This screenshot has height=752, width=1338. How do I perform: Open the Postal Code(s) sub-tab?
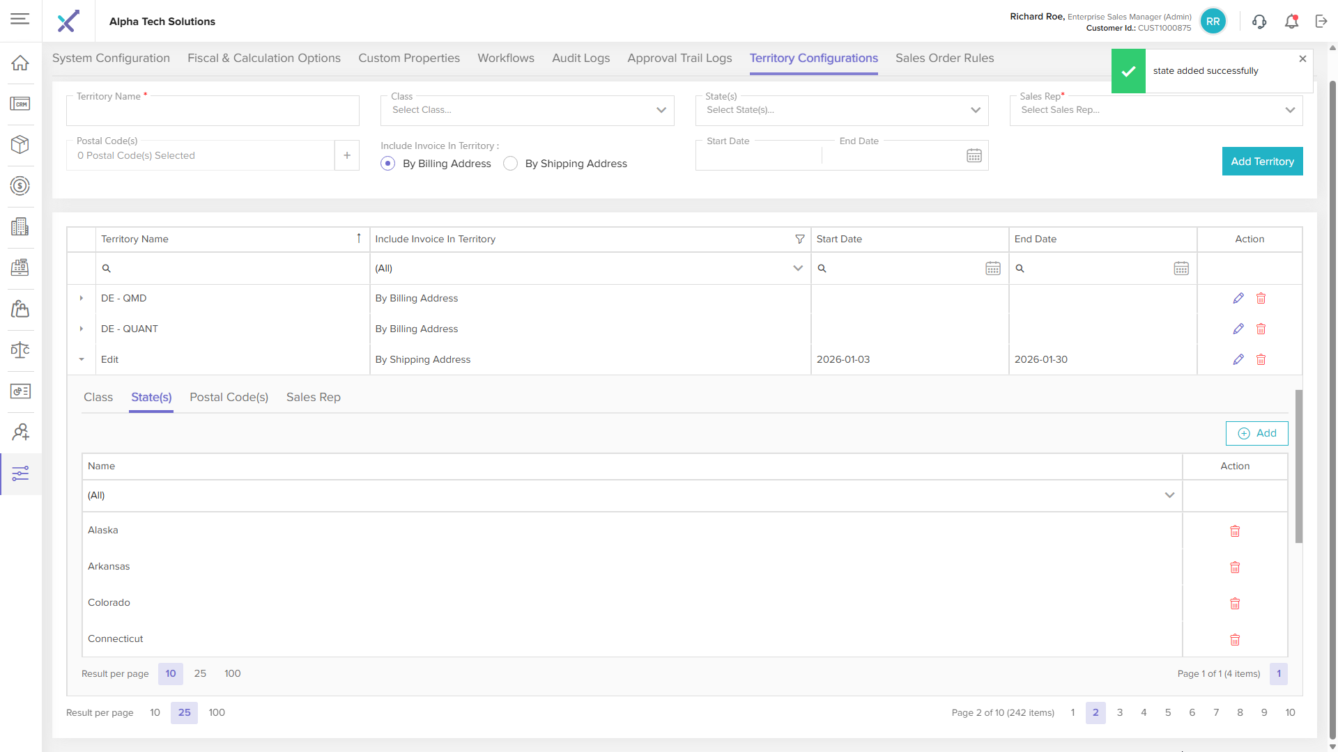click(x=229, y=397)
